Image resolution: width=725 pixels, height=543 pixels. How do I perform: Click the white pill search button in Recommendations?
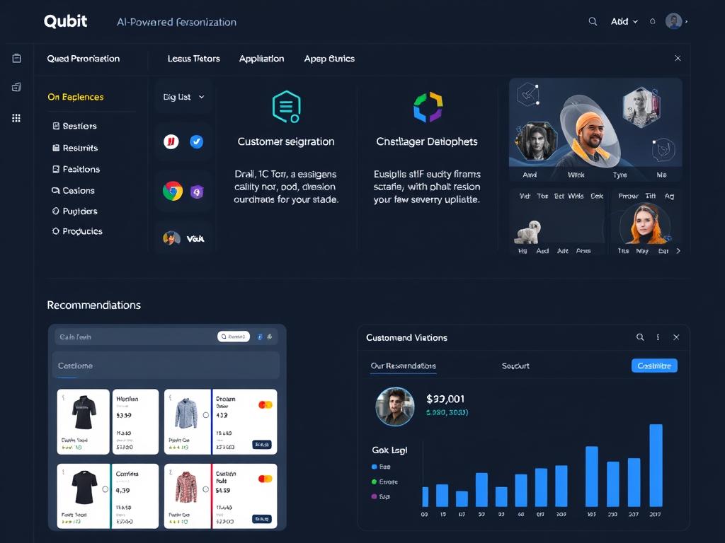click(234, 337)
